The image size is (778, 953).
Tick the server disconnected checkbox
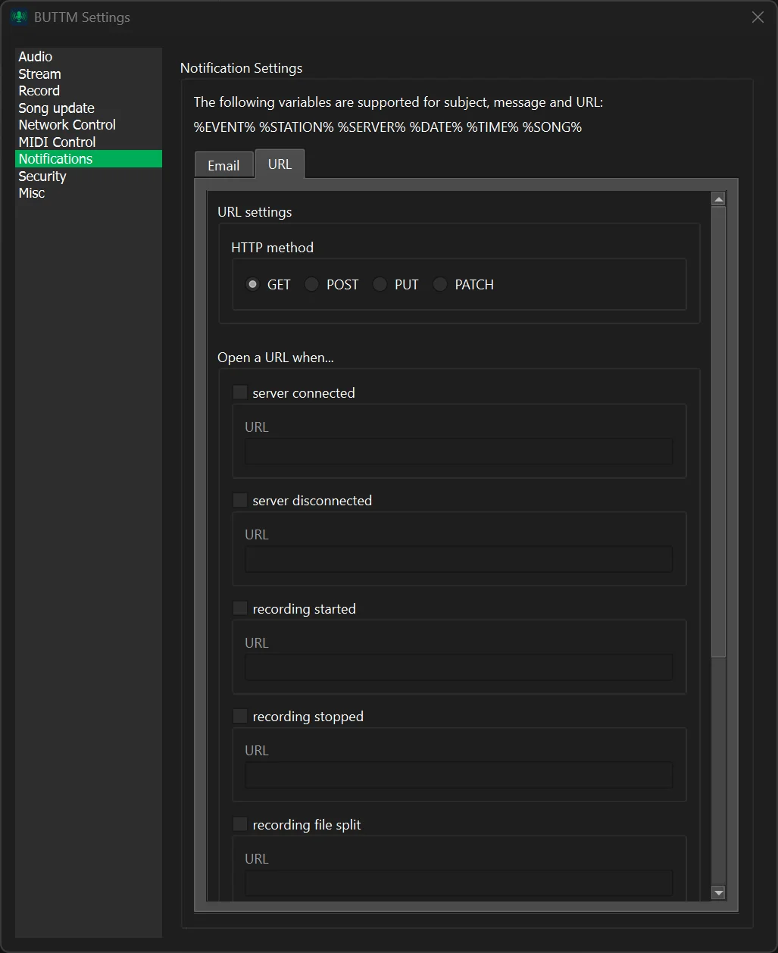(x=240, y=500)
